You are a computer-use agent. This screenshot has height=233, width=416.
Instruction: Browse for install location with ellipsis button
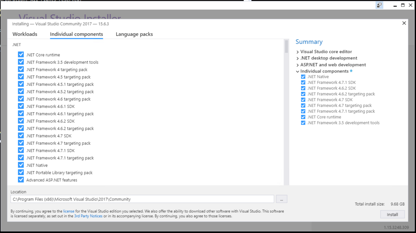[x=282, y=199]
